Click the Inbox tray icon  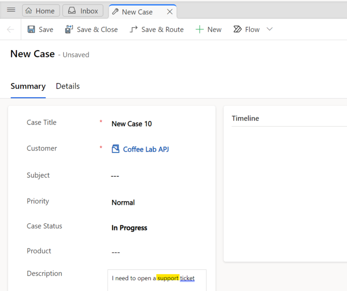[x=72, y=10]
